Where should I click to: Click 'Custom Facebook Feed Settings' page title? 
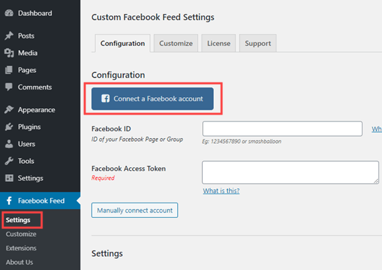point(153,17)
